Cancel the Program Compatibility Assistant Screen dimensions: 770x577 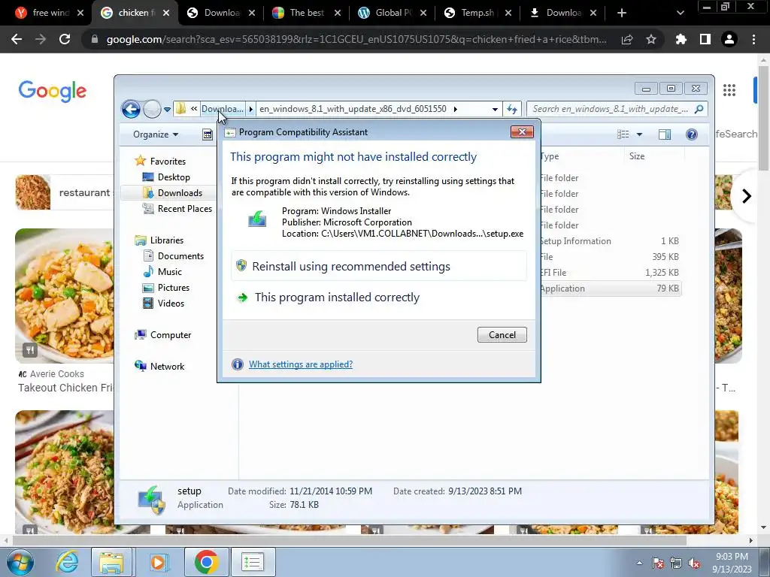point(502,334)
